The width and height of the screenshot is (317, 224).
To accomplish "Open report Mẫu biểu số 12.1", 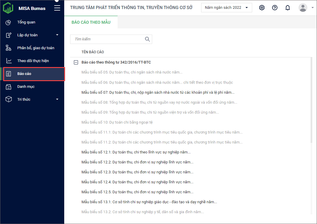I will coord(136,152).
